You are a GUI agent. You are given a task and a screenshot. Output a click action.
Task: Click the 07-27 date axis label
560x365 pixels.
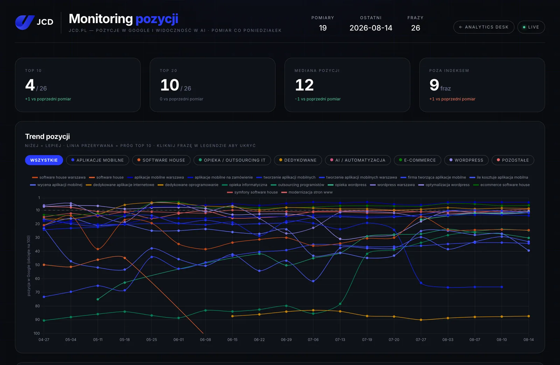click(421, 340)
